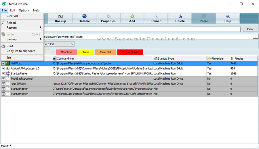Expand the Backup submenu
Image resolution: width=259 pixels, height=149 pixels.
[22, 39]
